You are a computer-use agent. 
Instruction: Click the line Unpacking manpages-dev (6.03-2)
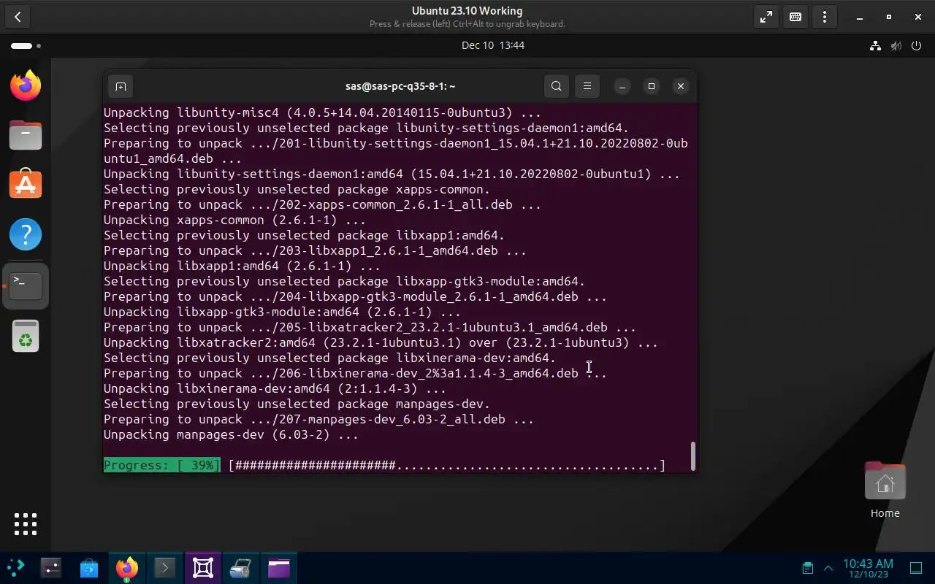coord(231,435)
